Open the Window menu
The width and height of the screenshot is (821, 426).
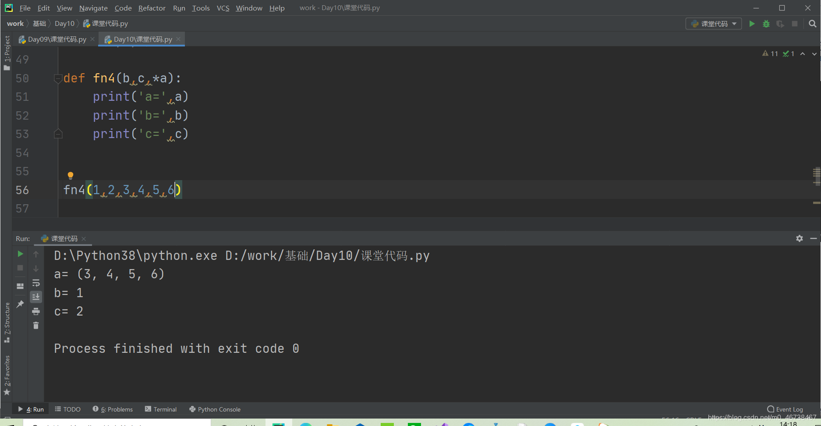(249, 8)
